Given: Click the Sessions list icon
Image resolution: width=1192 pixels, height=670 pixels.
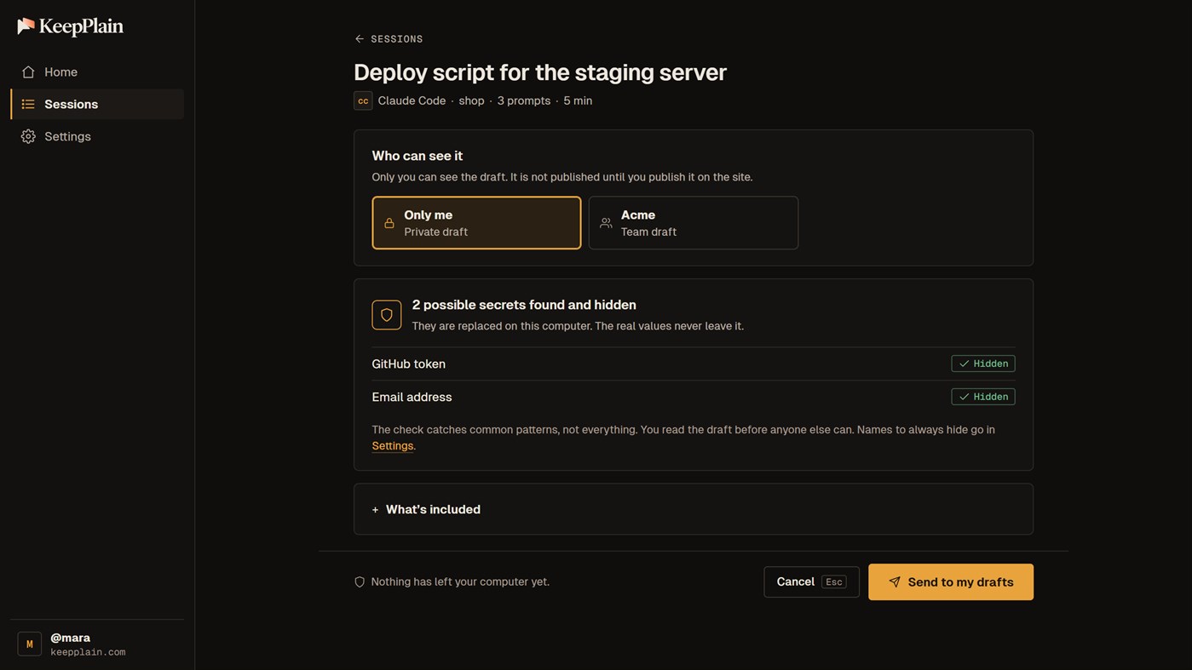Looking at the screenshot, I should [28, 104].
